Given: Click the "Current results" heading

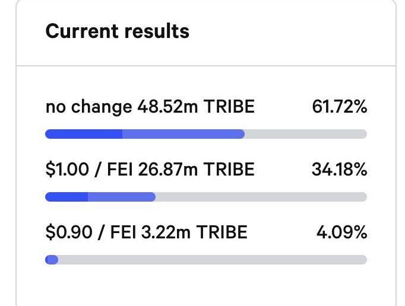Looking at the screenshot, I should coord(117,31).
